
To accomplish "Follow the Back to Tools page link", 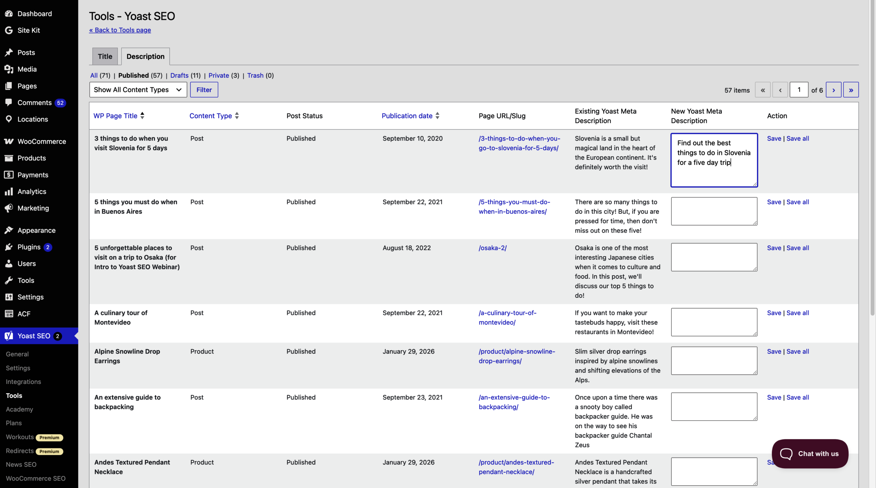I will (120, 30).
